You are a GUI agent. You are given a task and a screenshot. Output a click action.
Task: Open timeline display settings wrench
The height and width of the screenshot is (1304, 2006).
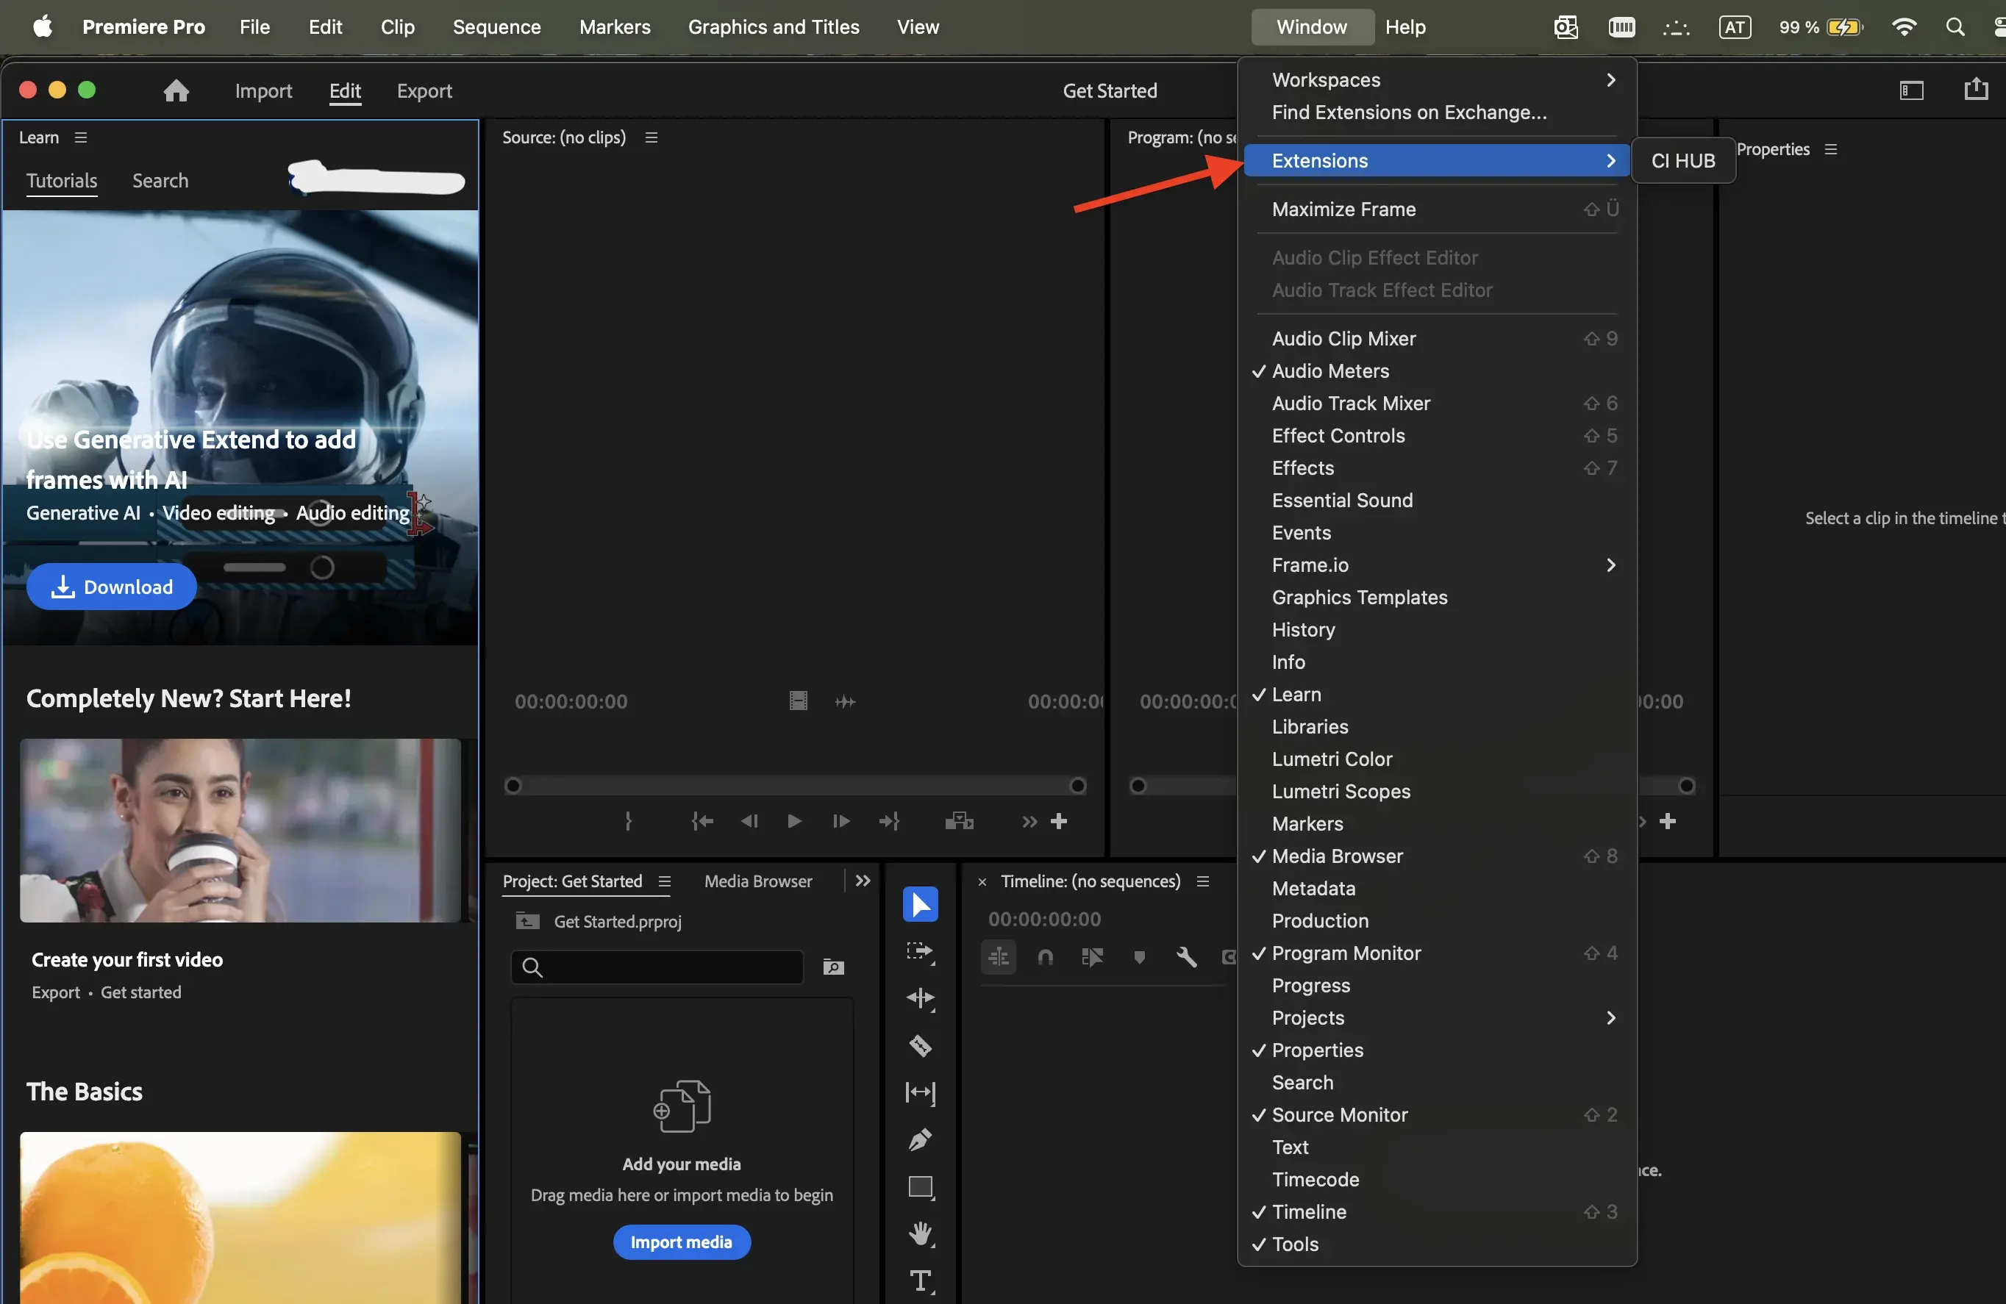click(x=1186, y=957)
